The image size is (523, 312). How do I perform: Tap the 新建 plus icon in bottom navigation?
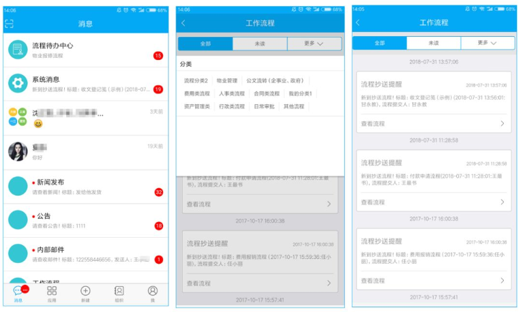coord(85,293)
